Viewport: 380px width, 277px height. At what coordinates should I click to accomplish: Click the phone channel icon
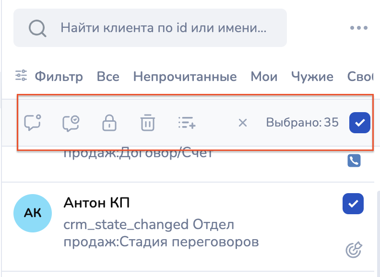point(354,161)
